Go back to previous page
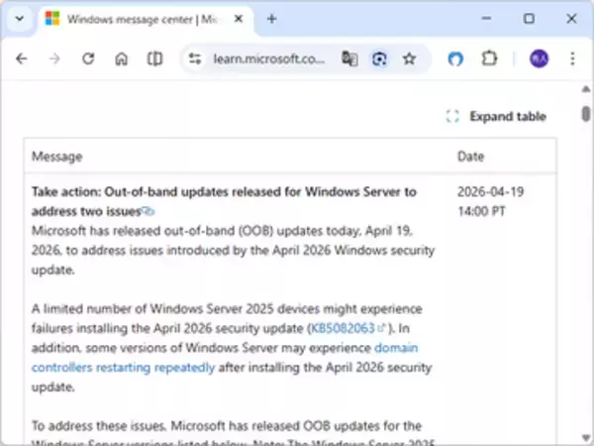This screenshot has height=446, width=594. [x=22, y=58]
